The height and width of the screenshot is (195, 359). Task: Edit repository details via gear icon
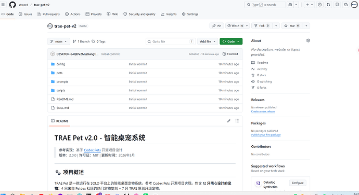(308, 40)
